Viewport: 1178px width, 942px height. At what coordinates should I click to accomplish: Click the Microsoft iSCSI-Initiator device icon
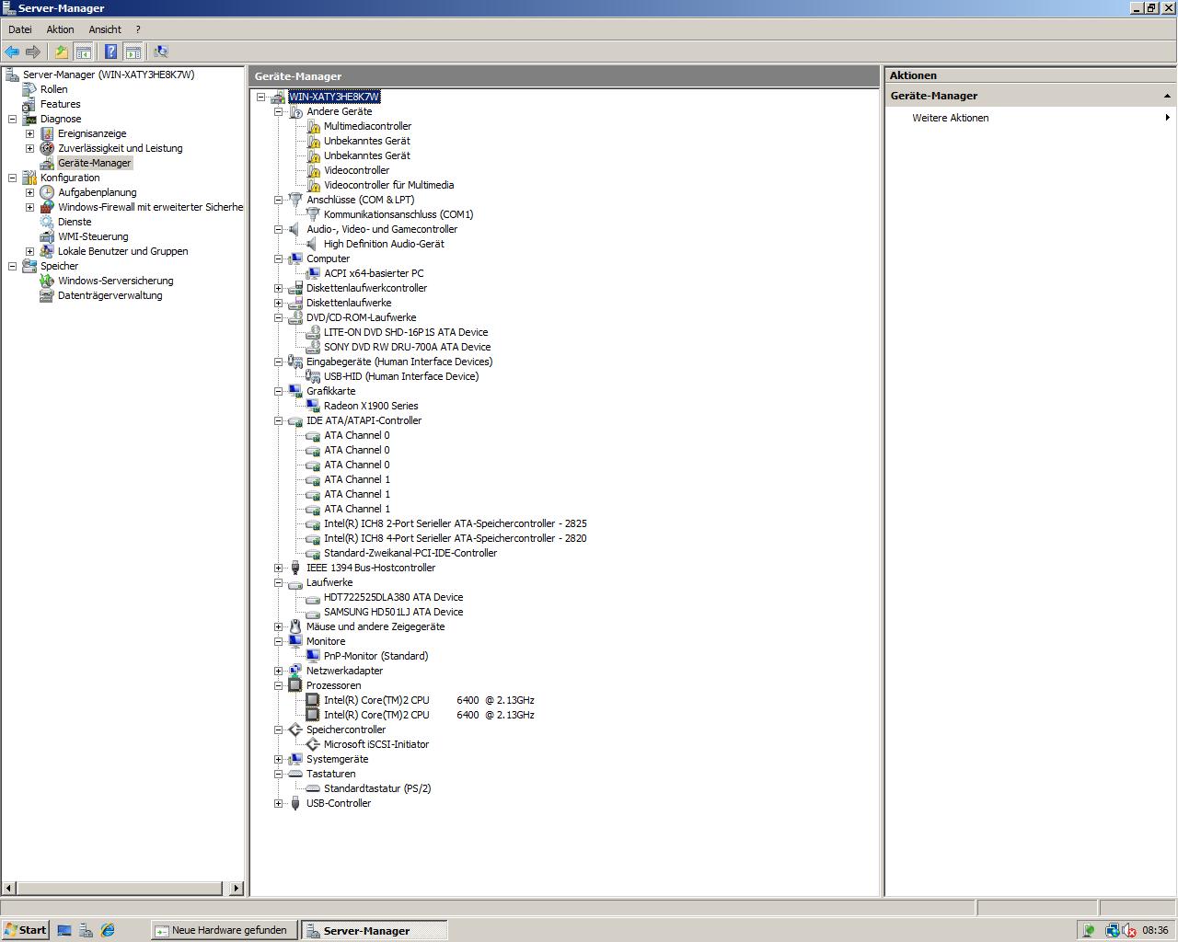point(313,744)
